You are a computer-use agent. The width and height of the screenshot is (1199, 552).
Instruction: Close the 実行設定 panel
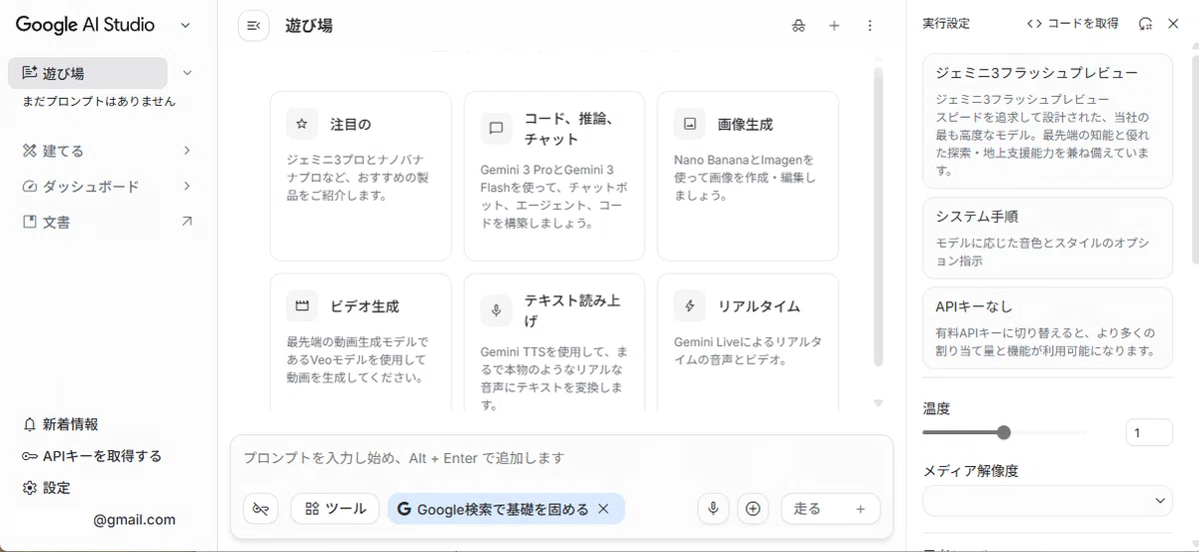click(1174, 23)
